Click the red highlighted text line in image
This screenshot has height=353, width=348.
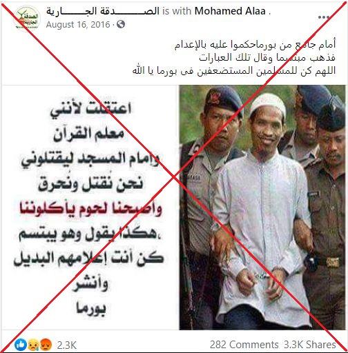pyautogui.click(x=90, y=209)
